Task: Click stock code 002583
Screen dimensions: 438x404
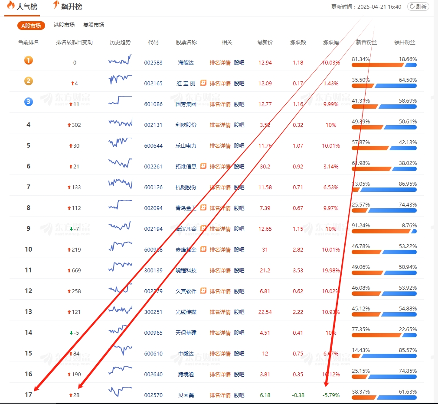Action: pyautogui.click(x=154, y=63)
